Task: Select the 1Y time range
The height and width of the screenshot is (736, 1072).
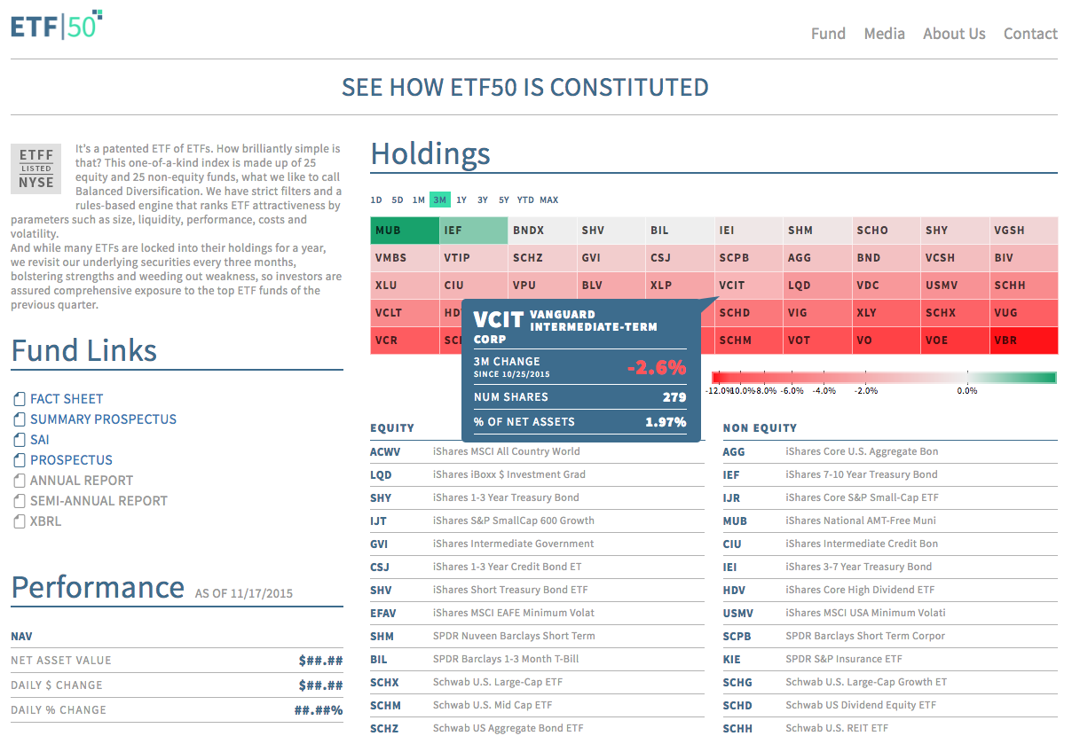Action: tap(461, 200)
